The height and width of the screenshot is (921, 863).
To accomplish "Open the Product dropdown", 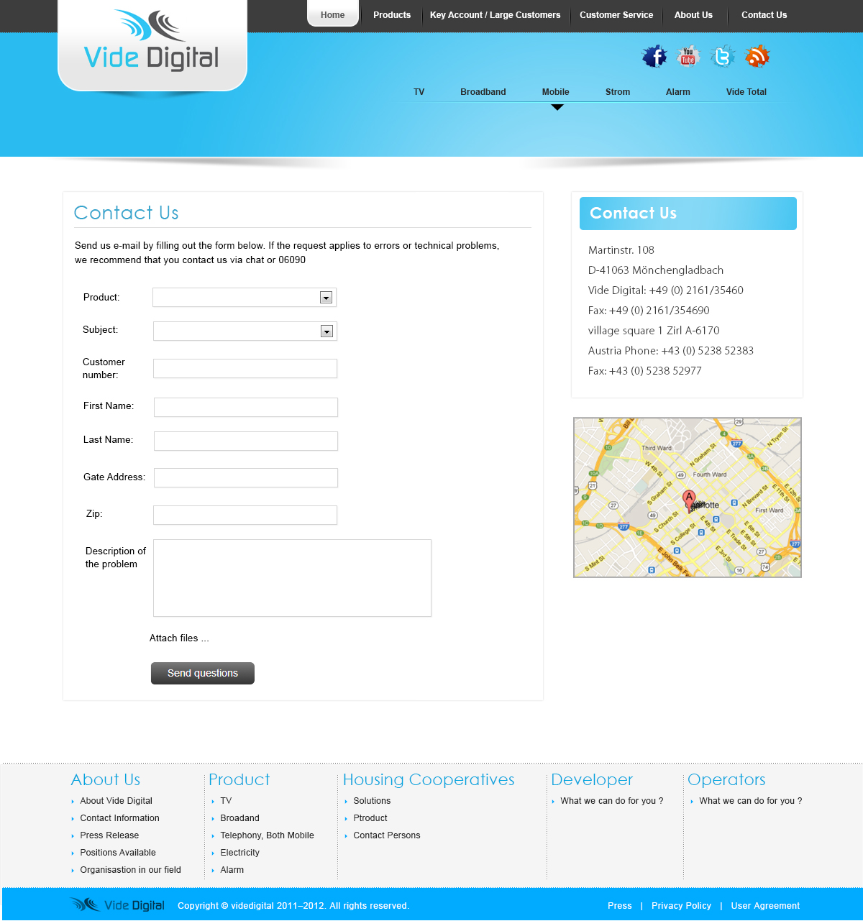I will [x=245, y=298].
